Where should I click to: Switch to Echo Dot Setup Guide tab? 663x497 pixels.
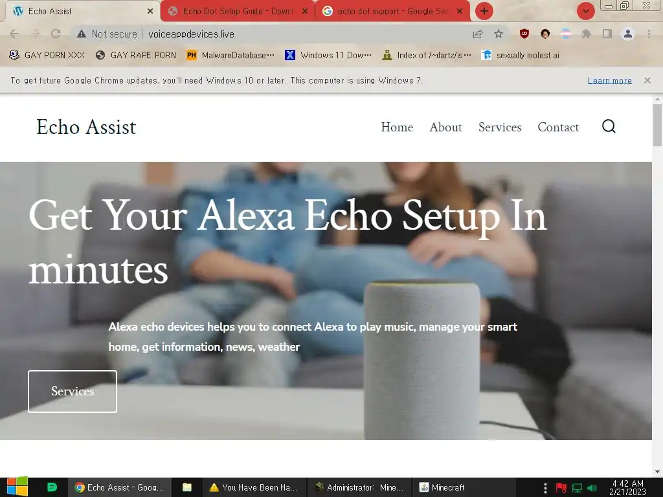pos(238,12)
